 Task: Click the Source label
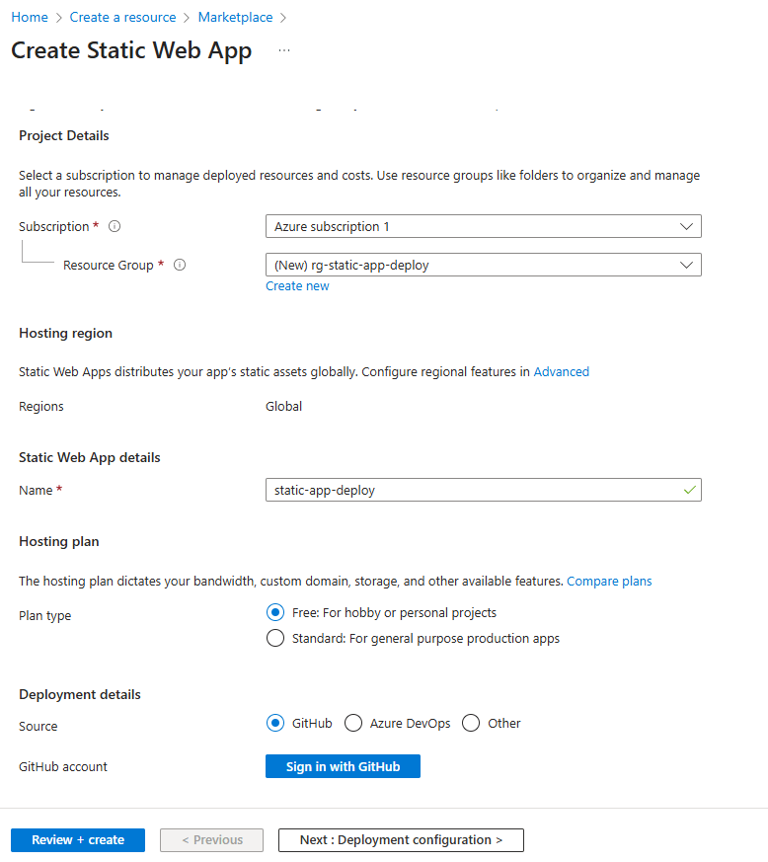coord(38,726)
